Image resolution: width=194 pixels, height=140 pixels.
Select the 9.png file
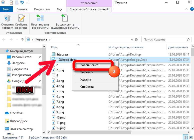tap(60, 112)
